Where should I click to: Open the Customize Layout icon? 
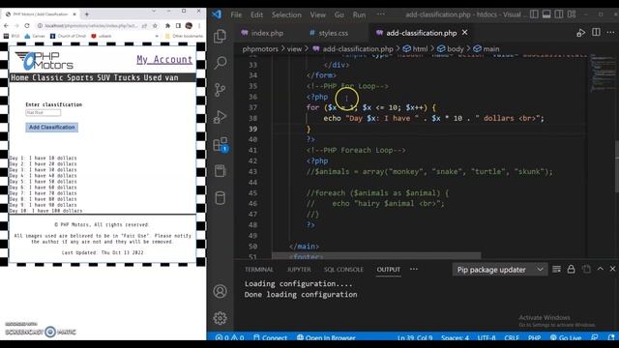coord(572,14)
